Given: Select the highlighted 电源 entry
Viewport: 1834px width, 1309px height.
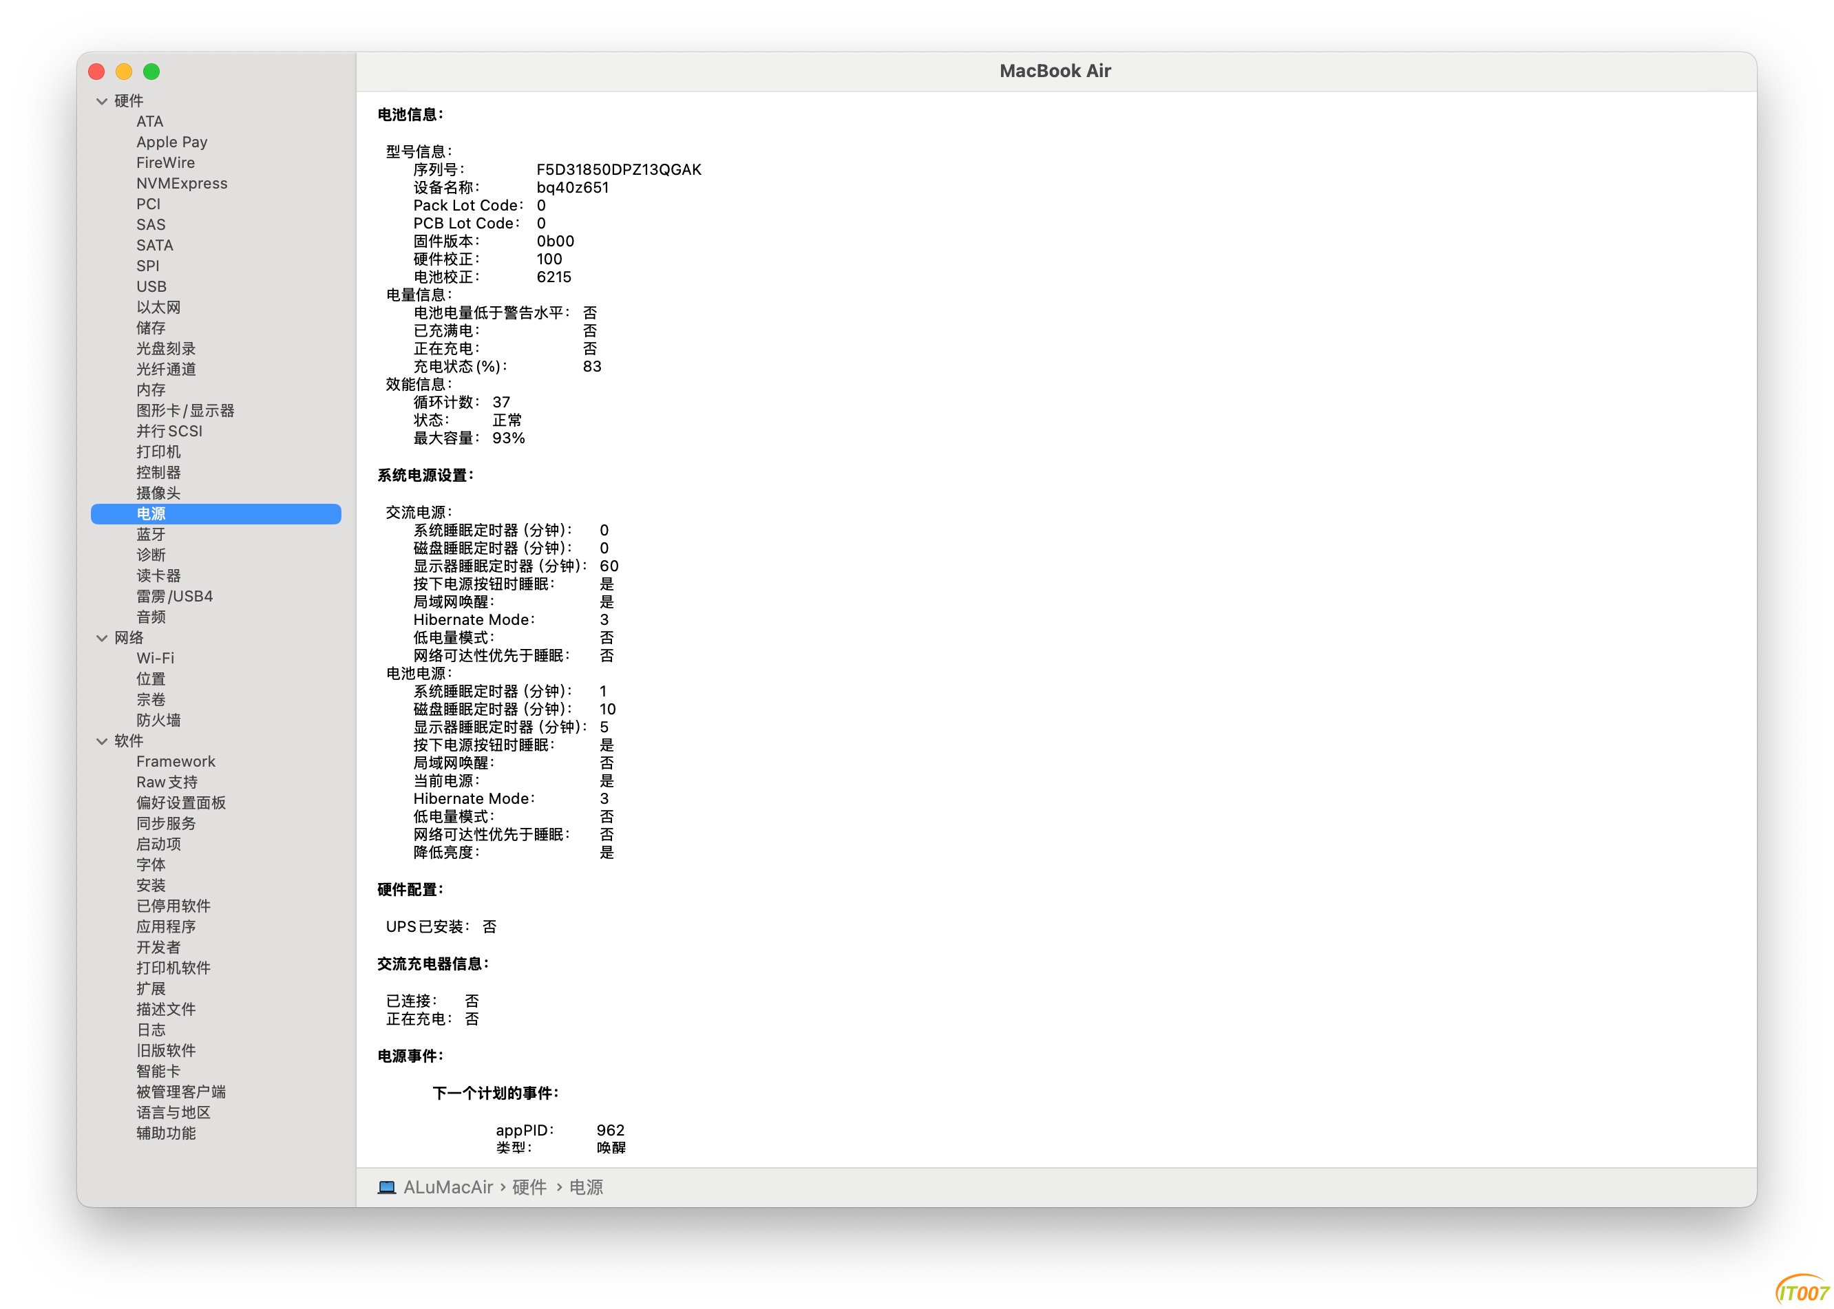Looking at the screenshot, I should click(216, 513).
